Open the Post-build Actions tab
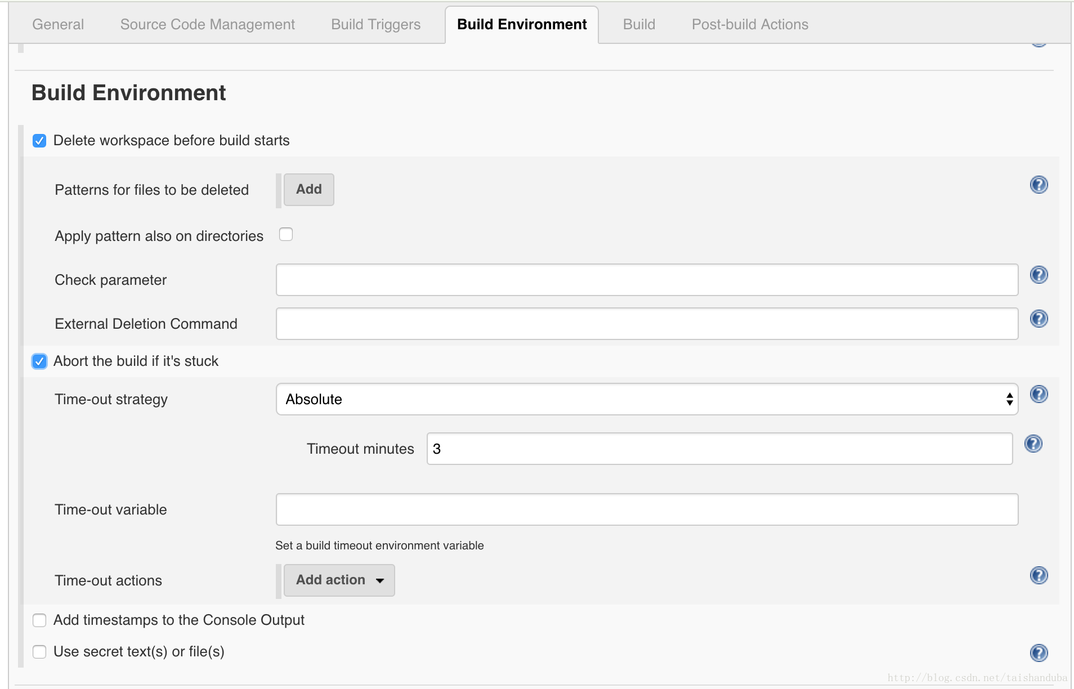This screenshot has height=689, width=1074. [x=750, y=24]
